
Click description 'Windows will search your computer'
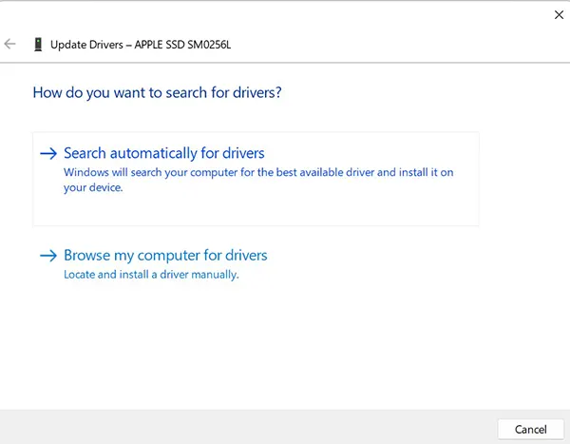pyautogui.click(x=258, y=180)
